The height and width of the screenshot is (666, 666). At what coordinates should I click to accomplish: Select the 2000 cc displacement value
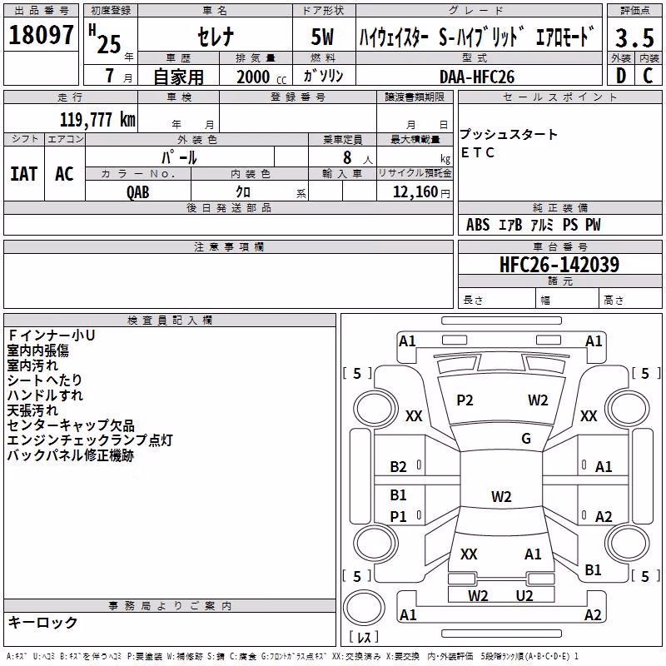tap(261, 77)
